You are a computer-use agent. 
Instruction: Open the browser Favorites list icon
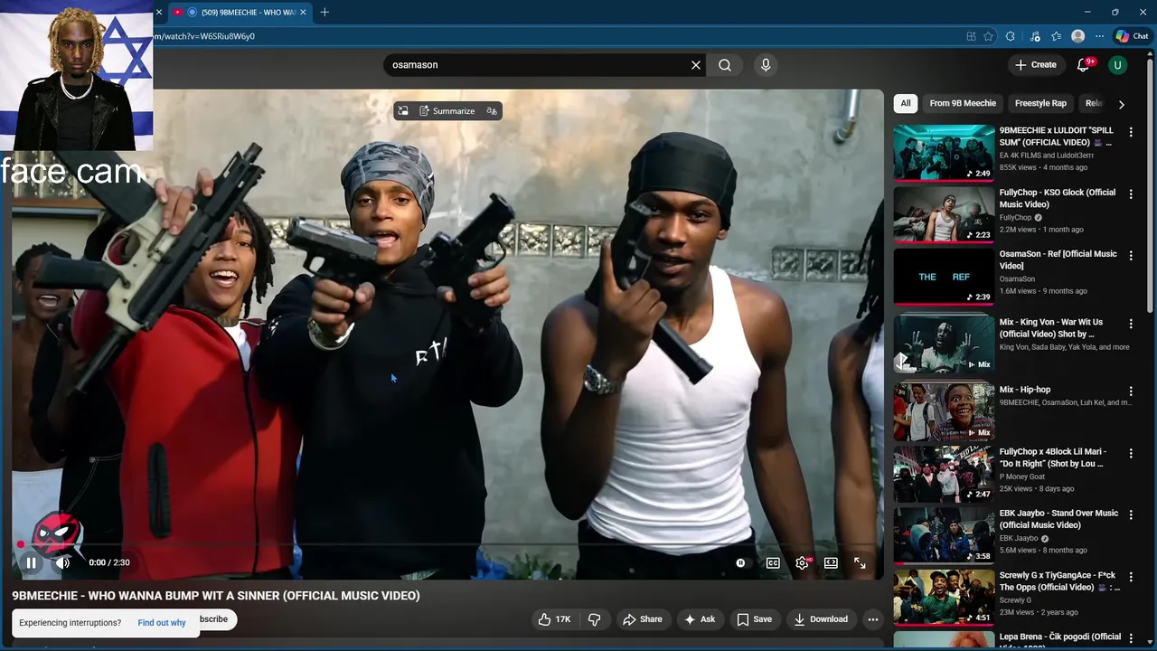1057,36
